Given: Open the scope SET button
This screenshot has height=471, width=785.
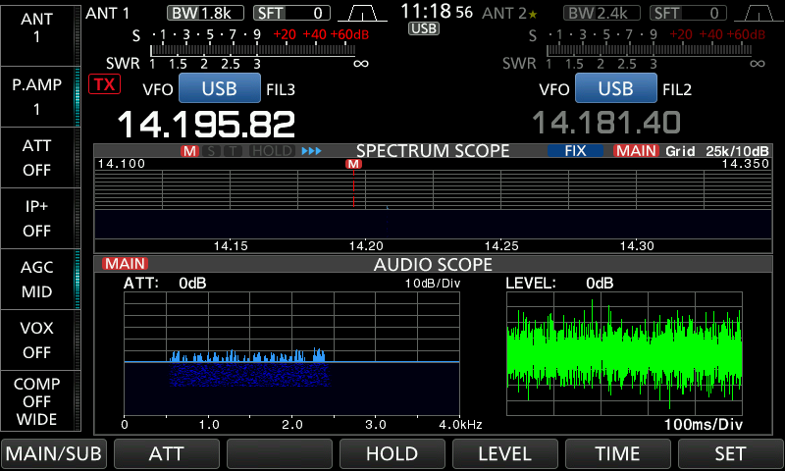Looking at the screenshot, I should (730, 454).
